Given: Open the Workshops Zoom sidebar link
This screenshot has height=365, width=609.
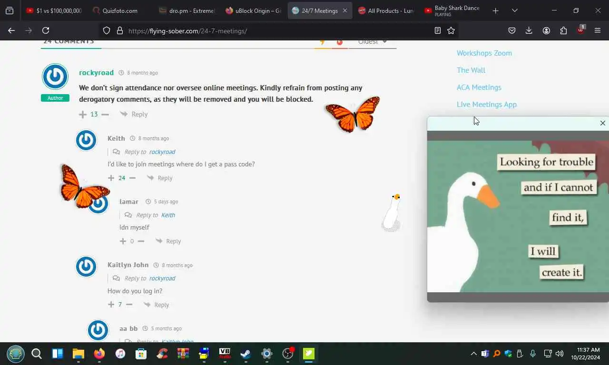Looking at the screenshot, I should pos(484,53).
